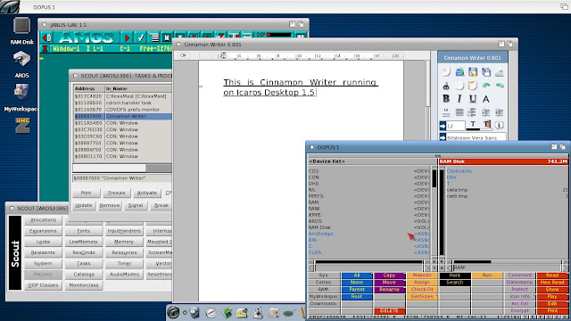Click the Activate button in Scout tasks window
This screenshot has height=321, width=571.
click(147, 193)
